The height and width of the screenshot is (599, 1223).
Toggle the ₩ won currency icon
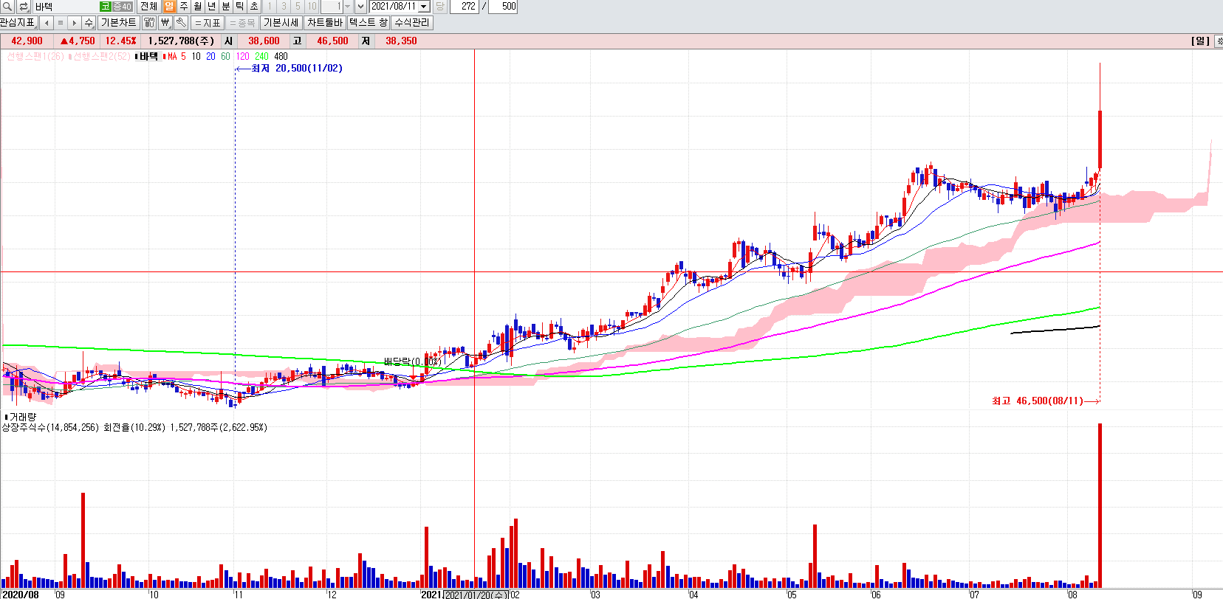[x=165, y=23]
